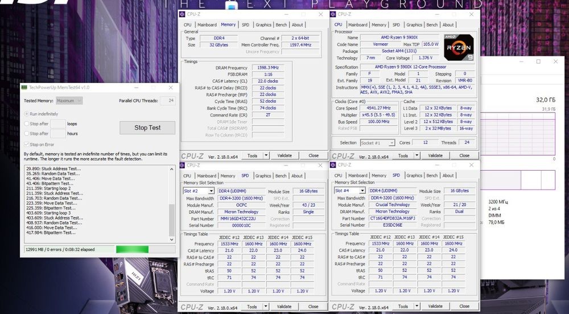The width and height of the screenshot is (569, 314).
Task: Click the title icon of the CPU-Z Memory window
Action: click(x=183, y=14)
